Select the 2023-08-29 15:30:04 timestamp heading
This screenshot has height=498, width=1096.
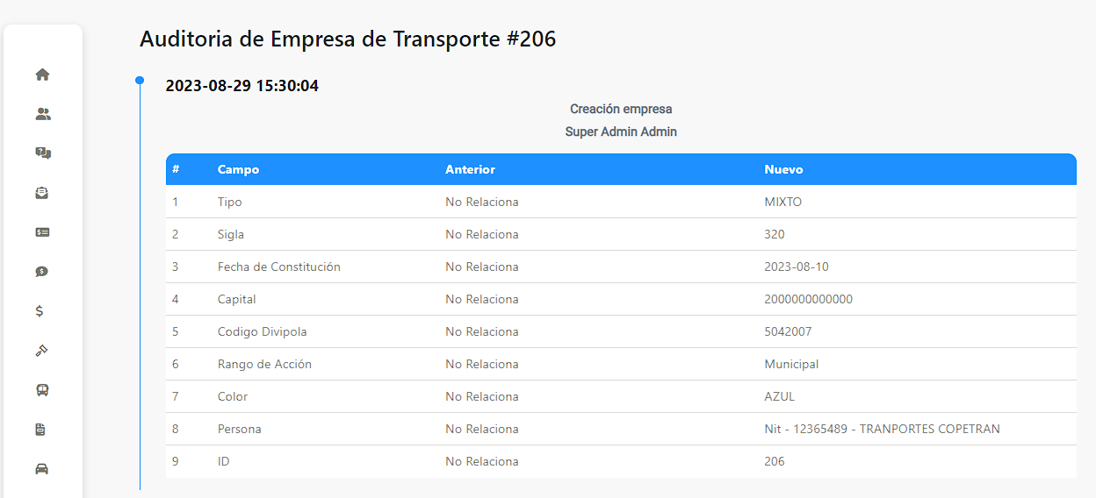click(x=242, y=86)
